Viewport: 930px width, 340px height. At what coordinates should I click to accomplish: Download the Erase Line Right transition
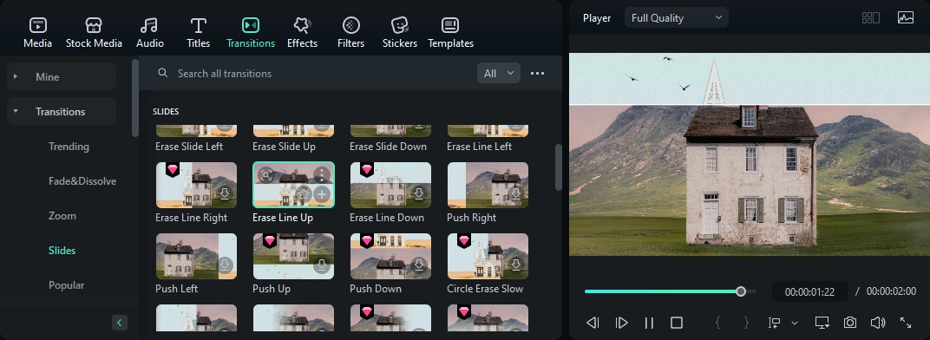[x=225, y=194]
